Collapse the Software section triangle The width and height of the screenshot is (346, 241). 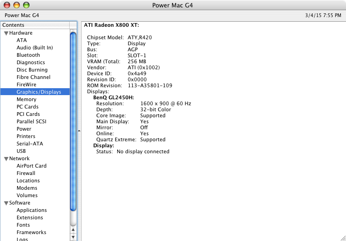[x=6, y=203]
